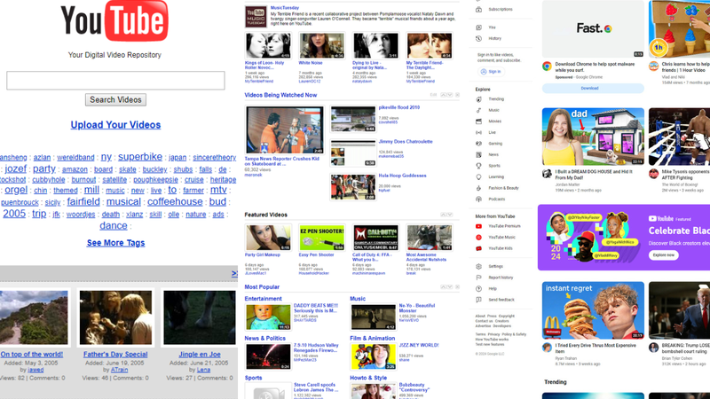Open the YouTube Premium icon
The width and height of the screenshot is (710, 399).
(478, 226)
